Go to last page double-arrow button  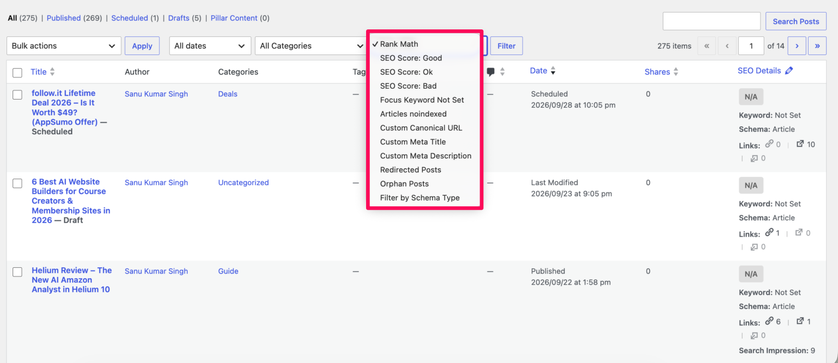coord(817,46)
